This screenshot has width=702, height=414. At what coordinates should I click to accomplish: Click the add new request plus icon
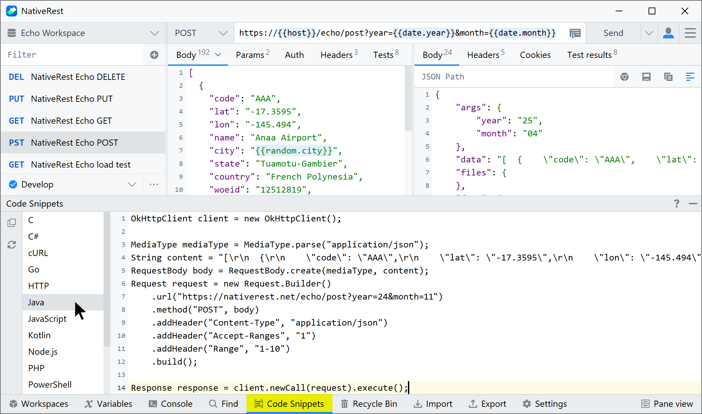154,55
